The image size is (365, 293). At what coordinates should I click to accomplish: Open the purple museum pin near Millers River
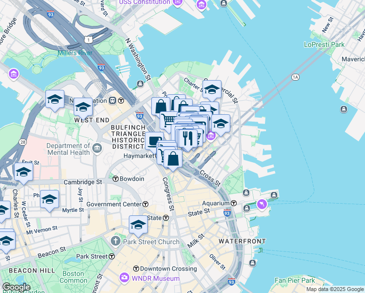(14, 74)
